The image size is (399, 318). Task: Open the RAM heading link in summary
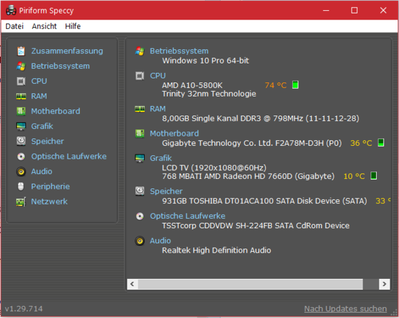pyautogui.click(x=158, y=109)
